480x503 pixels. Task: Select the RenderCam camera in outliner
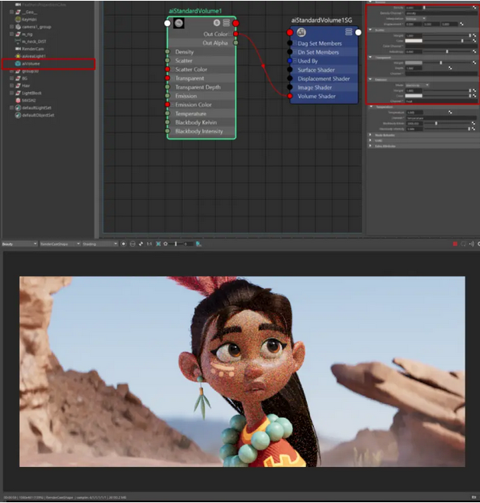[x=33, y=49]
